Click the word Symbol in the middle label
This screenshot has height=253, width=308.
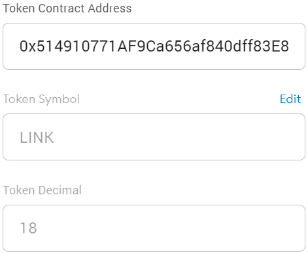click(x=59, y=100)
